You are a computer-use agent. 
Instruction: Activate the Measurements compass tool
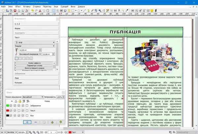click(119, 11)
